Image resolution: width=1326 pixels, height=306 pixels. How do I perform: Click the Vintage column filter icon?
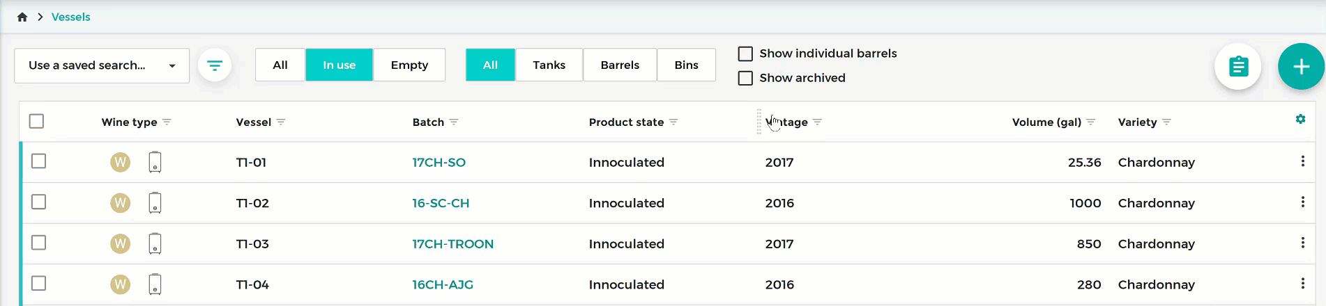pos(818,122)
